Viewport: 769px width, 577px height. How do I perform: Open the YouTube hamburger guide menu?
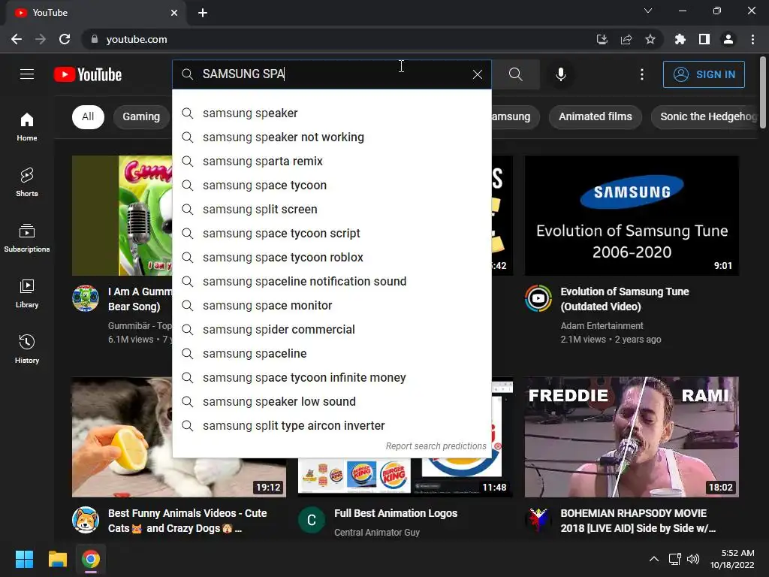click(27, 74)
